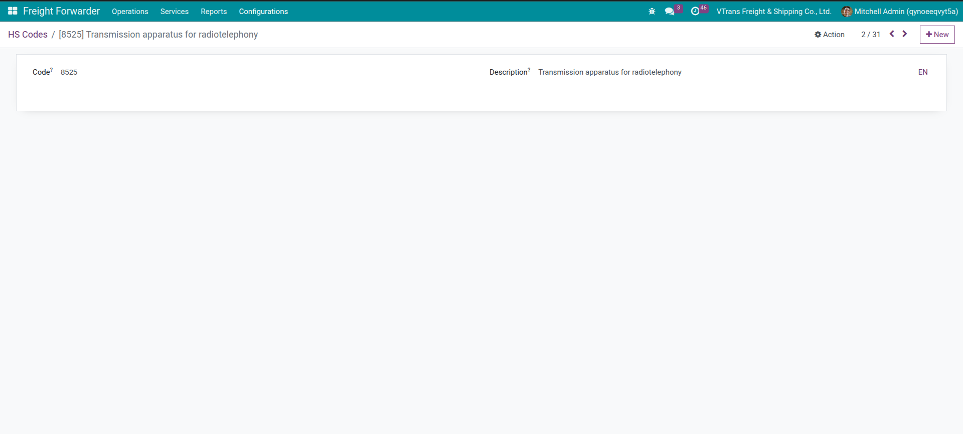Navigate back to HS Codes breadcrumb
The width and height of the screenshot is (963, 434).
point(28,35)
